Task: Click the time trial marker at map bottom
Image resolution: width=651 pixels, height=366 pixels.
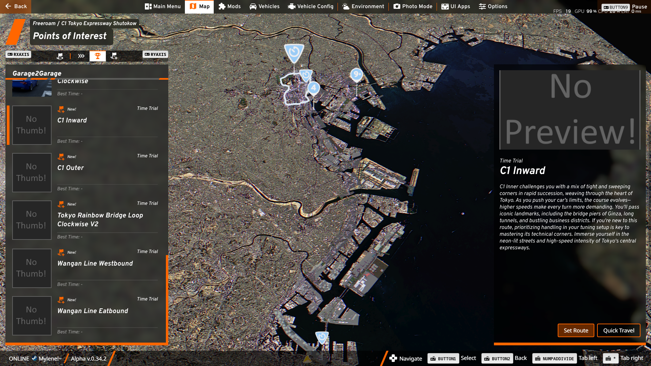Action: pyautogui.click(x=322, y=338)
